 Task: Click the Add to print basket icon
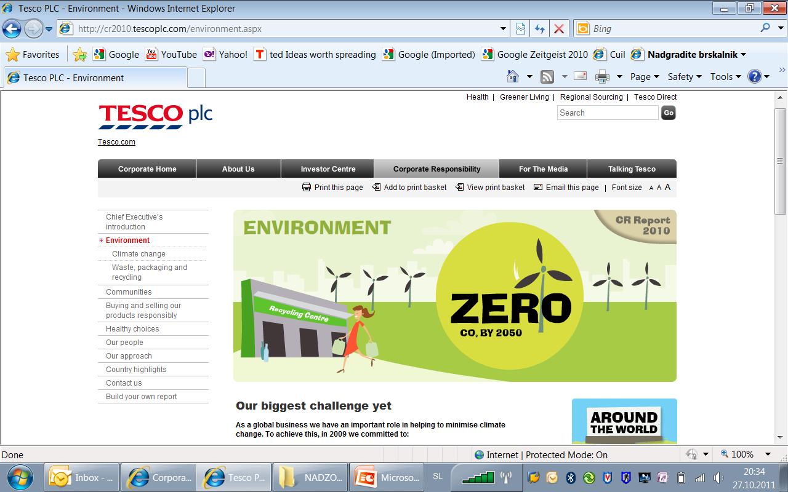(376, 187)
